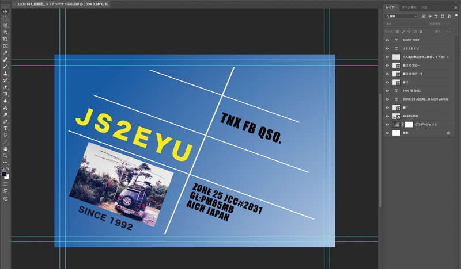Image resolution: width=461 pixels, height=269 pixels.
Task: Select the 4A3A5856 photo layer
Action: tap(410, 116)
